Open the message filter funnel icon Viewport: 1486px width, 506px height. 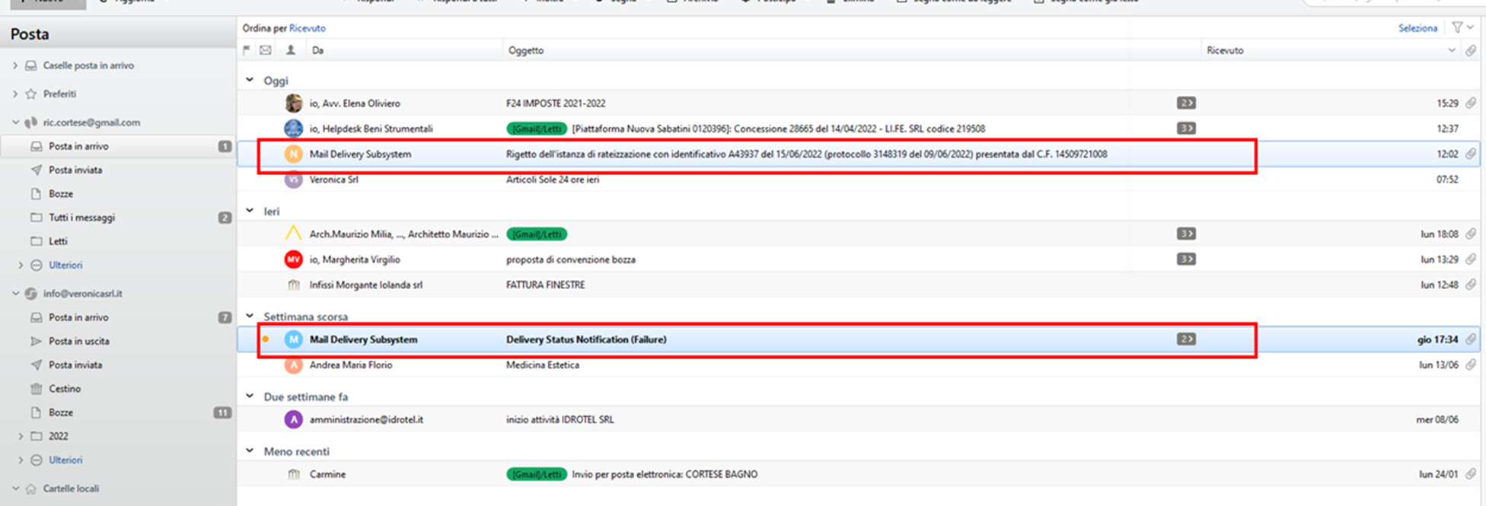point(1457,27)
